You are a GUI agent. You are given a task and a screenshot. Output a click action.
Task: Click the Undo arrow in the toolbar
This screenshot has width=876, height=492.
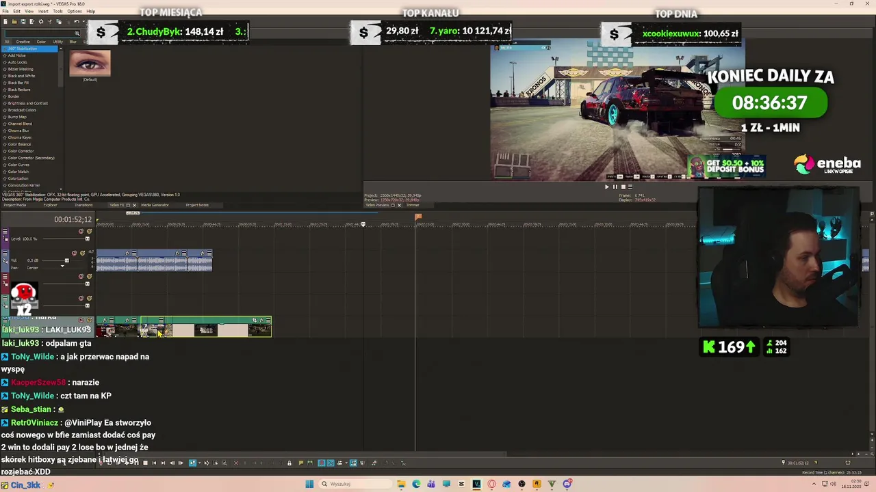coord(77,22)
